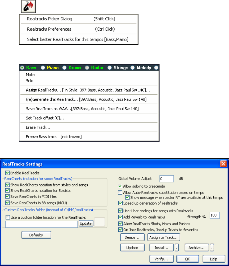Choose (re)Generate this RealTrack item
This screenshot has height=266, width=229.
coord(89,99)
